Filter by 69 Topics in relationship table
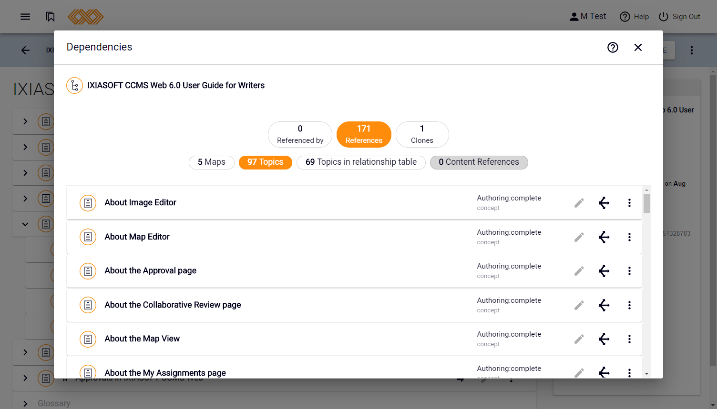The image size is (717, 409). [x=361, y=162]
